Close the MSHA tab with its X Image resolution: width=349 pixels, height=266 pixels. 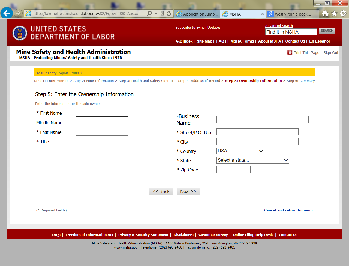point(263,14)
